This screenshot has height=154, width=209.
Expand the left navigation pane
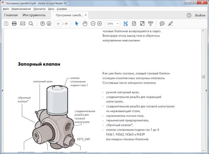point(2,90)
